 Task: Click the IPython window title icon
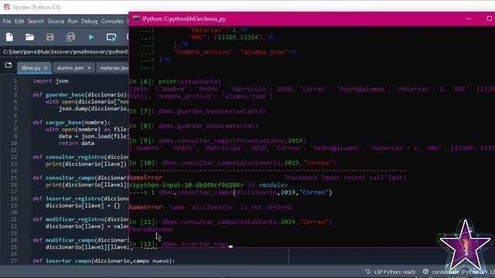[x=136, y=19]
